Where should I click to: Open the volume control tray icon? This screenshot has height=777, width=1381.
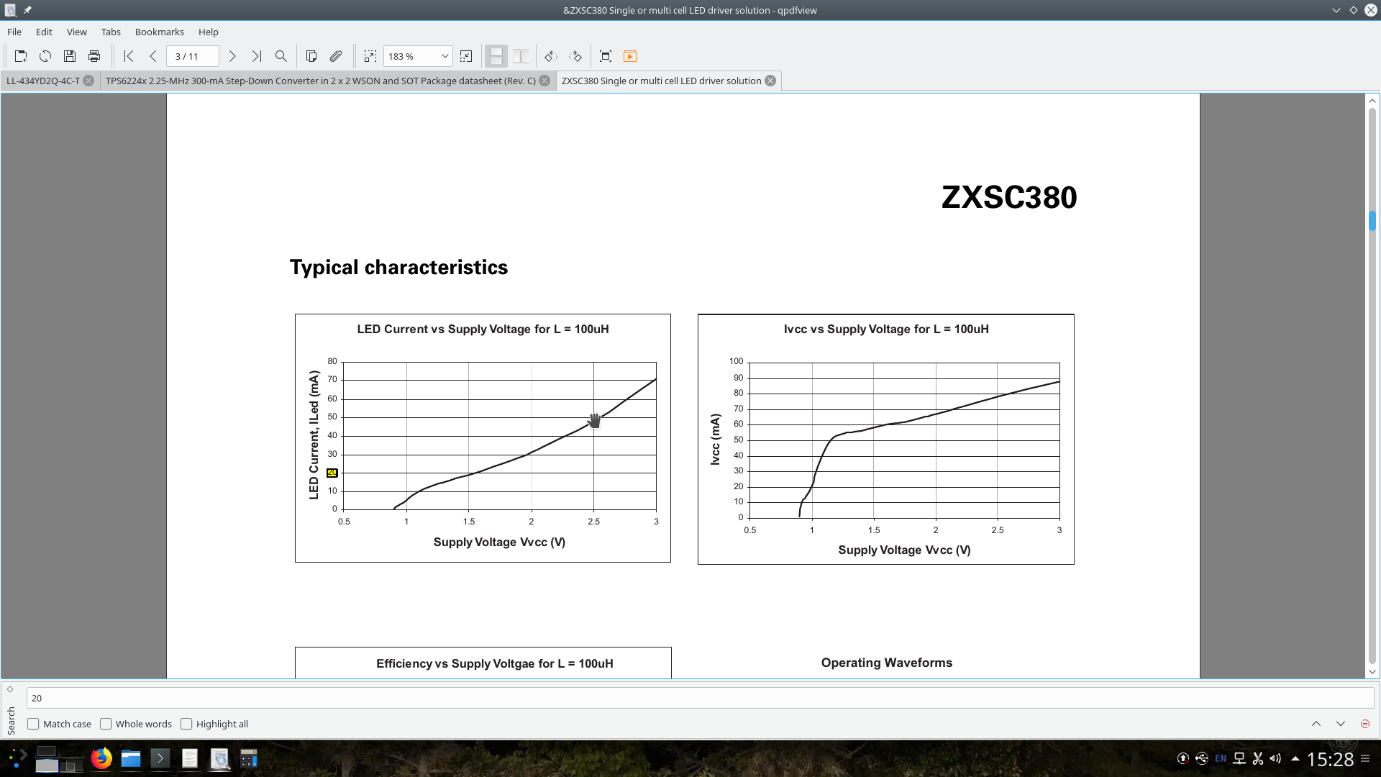[1275, 758]
